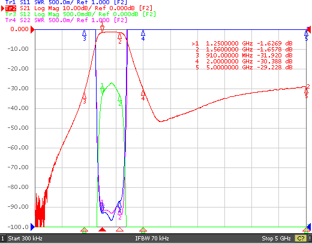This screenshot has width=312, height=244.
Task: Select the Tr4 S22 SWR trace label
Action: [66, 20]
